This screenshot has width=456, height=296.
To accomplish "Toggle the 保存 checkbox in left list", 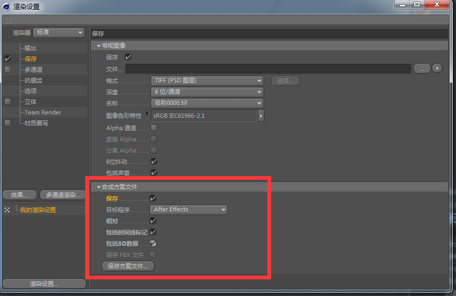I will [x=8, y=59].
